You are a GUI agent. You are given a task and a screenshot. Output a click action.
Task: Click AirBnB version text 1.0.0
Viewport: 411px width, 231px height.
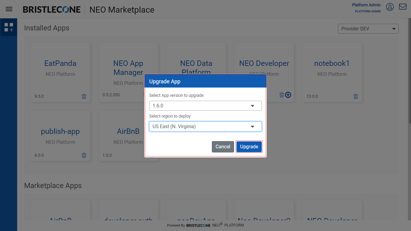click(107, 156)
